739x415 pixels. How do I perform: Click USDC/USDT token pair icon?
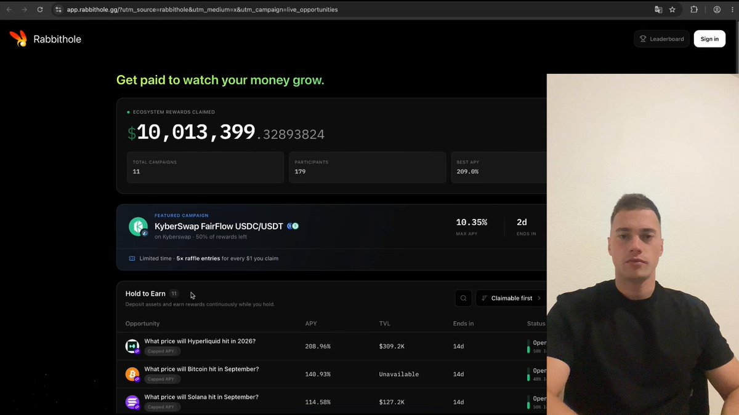pos(293,226)
